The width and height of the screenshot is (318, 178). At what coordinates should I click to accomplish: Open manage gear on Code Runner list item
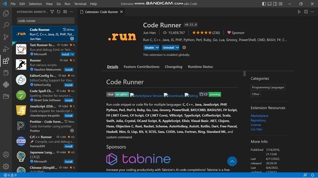(x=72, y=39)
